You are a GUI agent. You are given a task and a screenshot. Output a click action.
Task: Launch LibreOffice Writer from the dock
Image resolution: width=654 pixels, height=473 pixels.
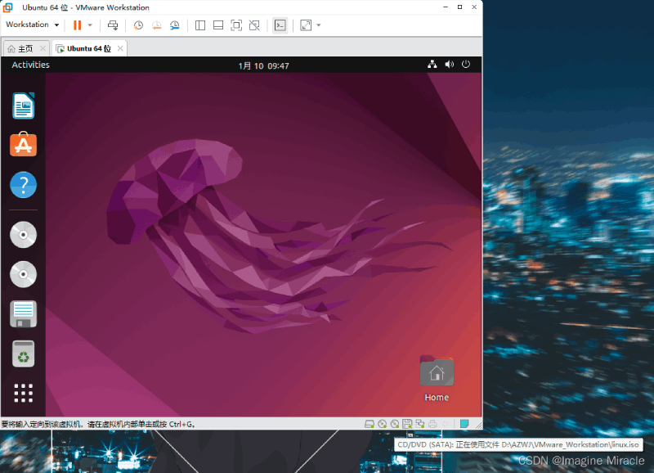coord(24,106)
